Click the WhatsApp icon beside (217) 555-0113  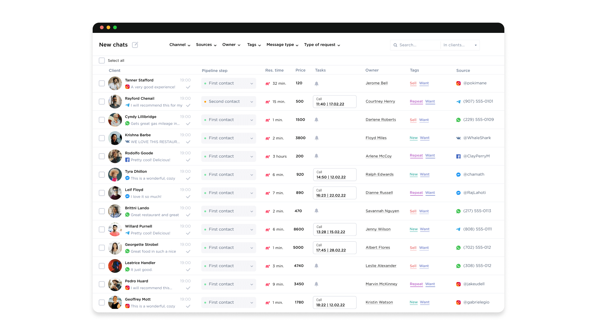click(458, 211)
